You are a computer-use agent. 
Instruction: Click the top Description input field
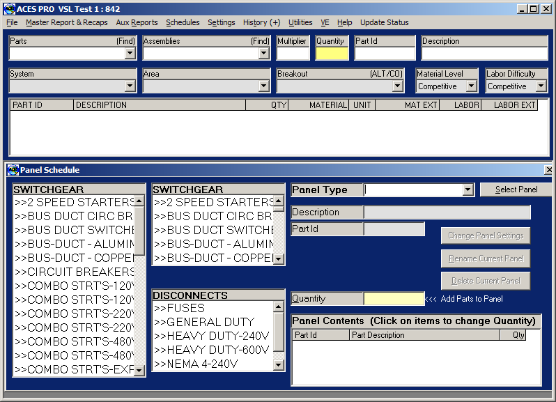484,53
